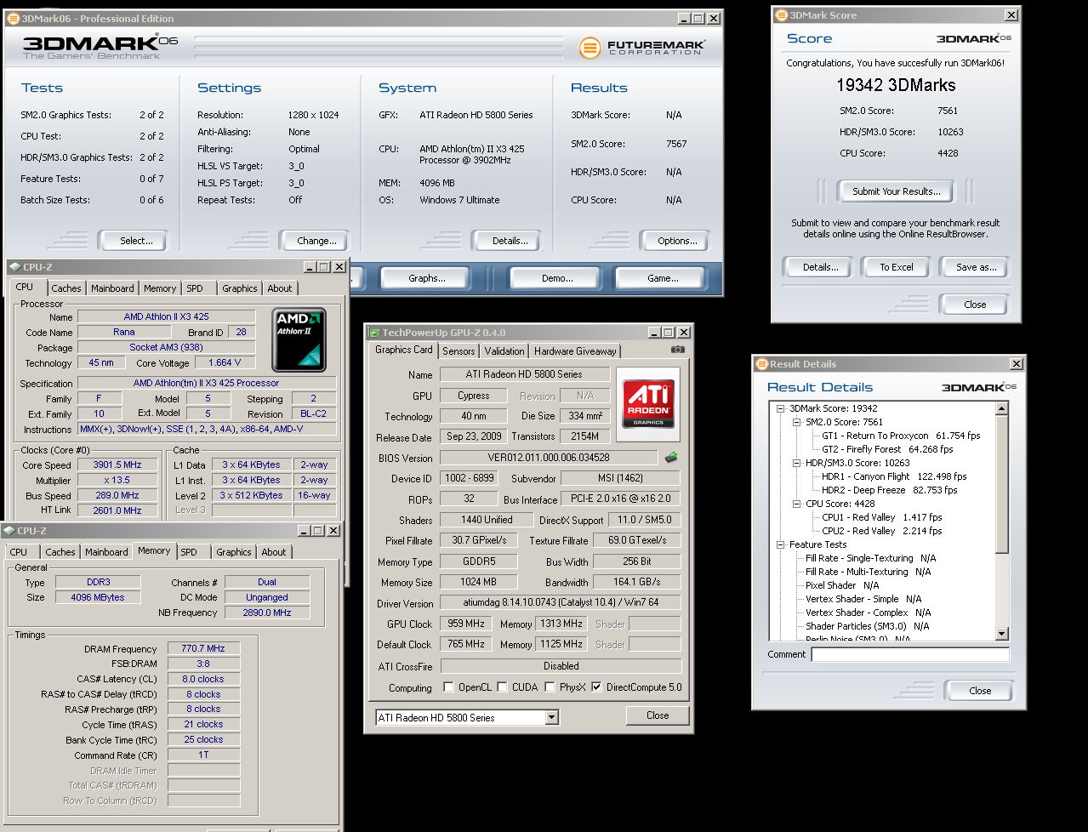This screenshot has width=1088, height=832.
Task: Uncheck the DirectCompute 5.0 checkbox
Action: (596, 687)
